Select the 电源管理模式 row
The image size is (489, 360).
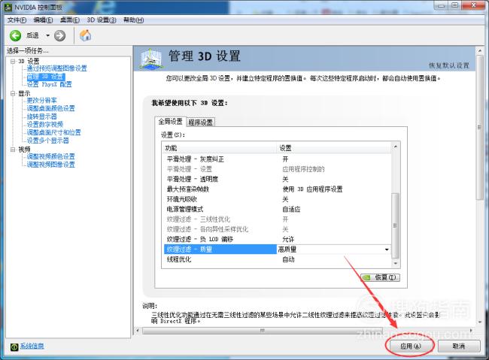pyautogui.click(x=277, y=209)
